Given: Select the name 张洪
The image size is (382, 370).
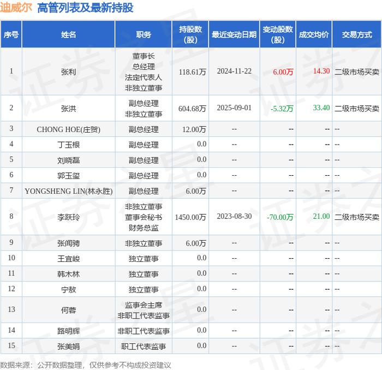Looking at the screenshot, I should click(x=68, y=109).
